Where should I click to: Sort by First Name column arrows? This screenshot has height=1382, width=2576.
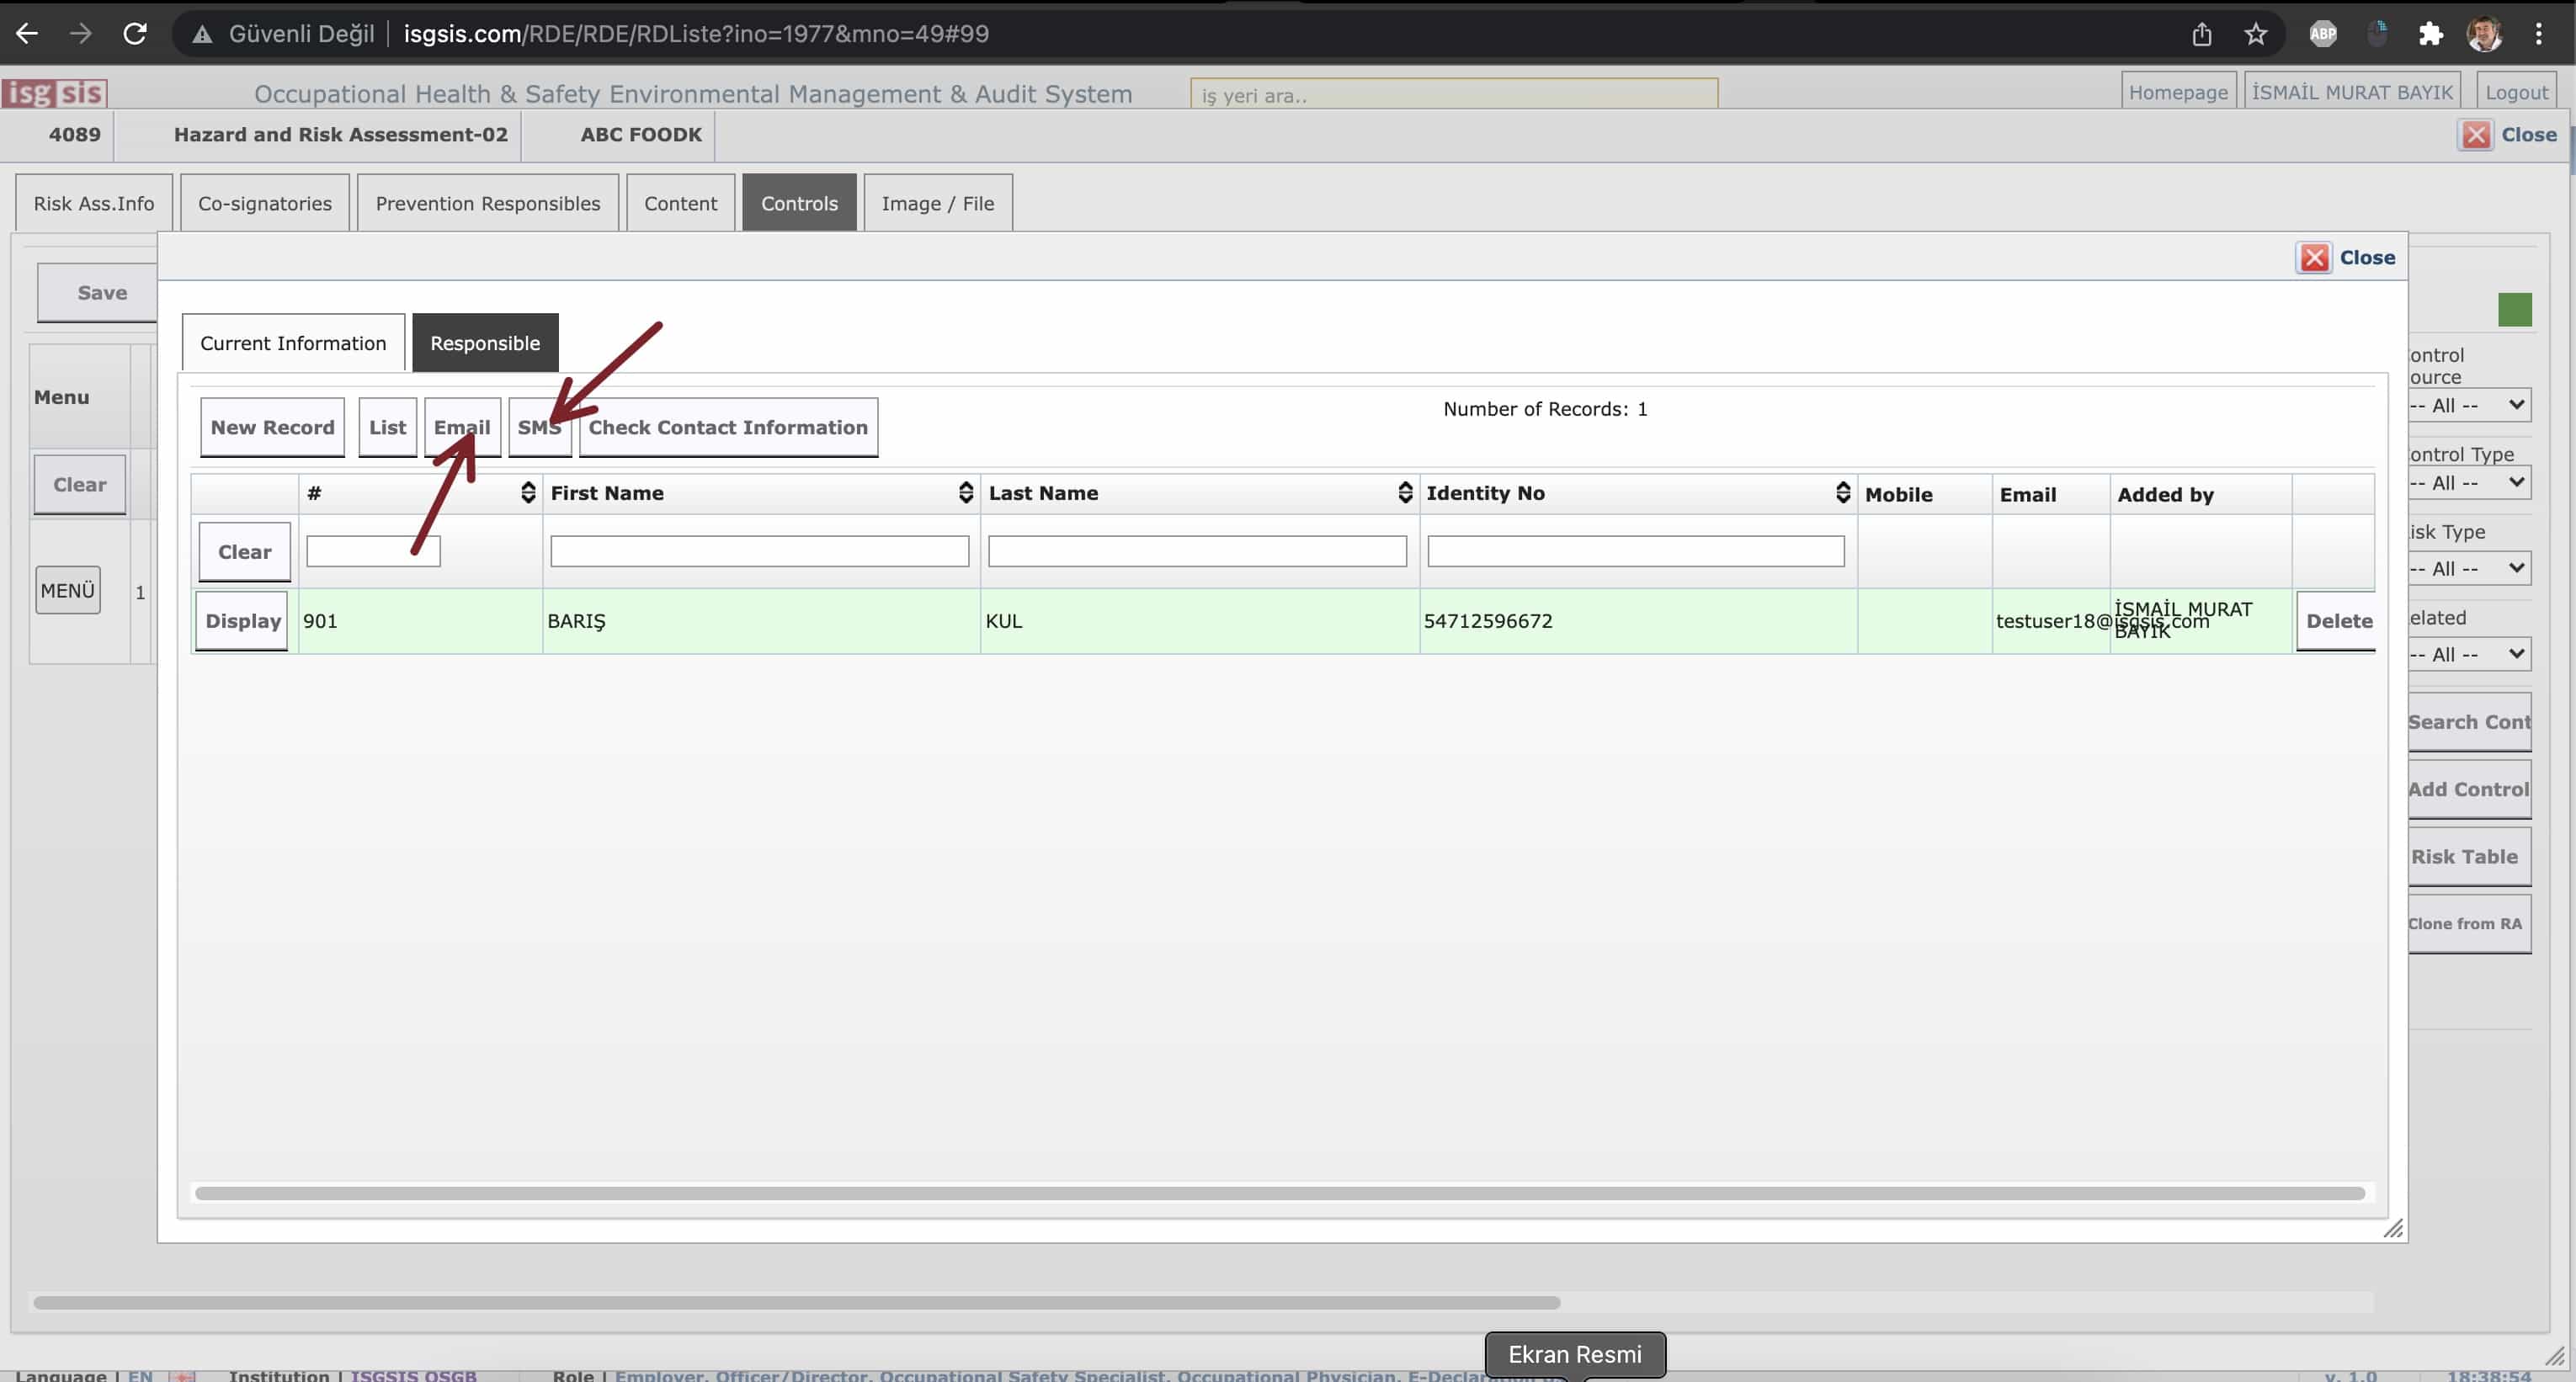click(x=965, y=493)
